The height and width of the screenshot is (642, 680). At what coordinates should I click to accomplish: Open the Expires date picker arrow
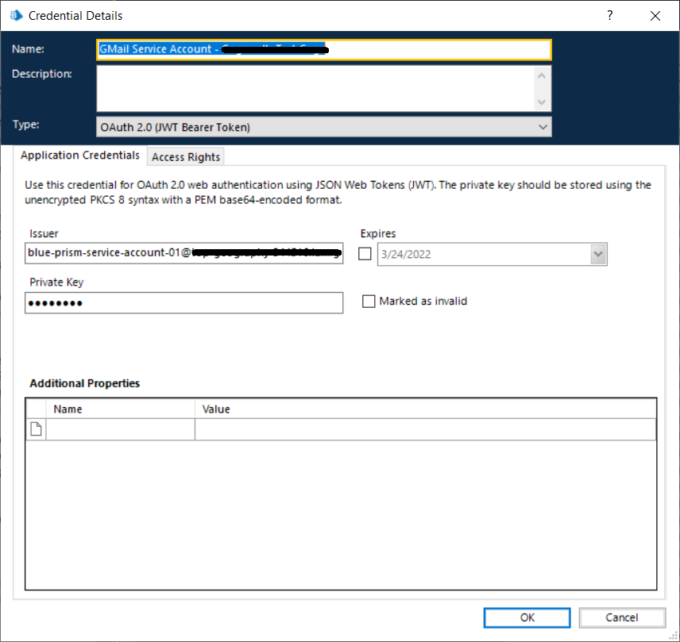pyautogui.click(x=597, y=254)
